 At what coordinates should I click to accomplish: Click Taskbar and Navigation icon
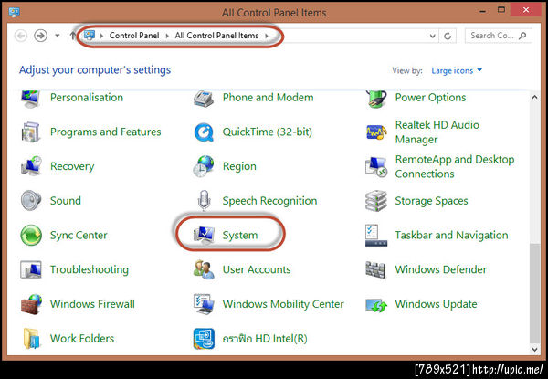point(376,235)
